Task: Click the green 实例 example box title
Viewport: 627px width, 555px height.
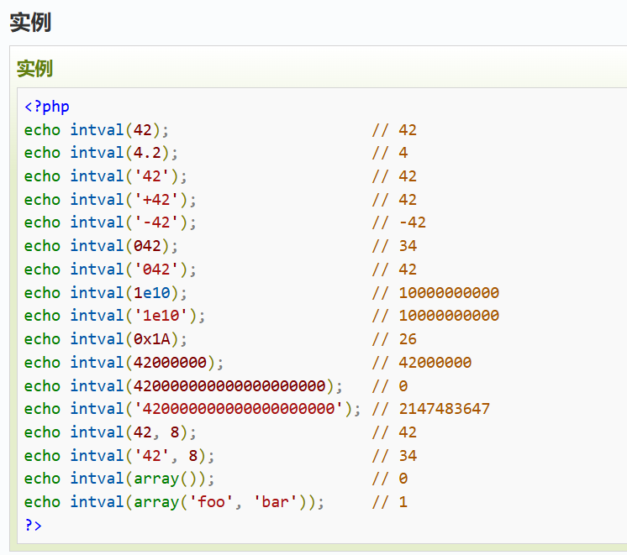Action: pyautogui.click(x=34, y=68)
